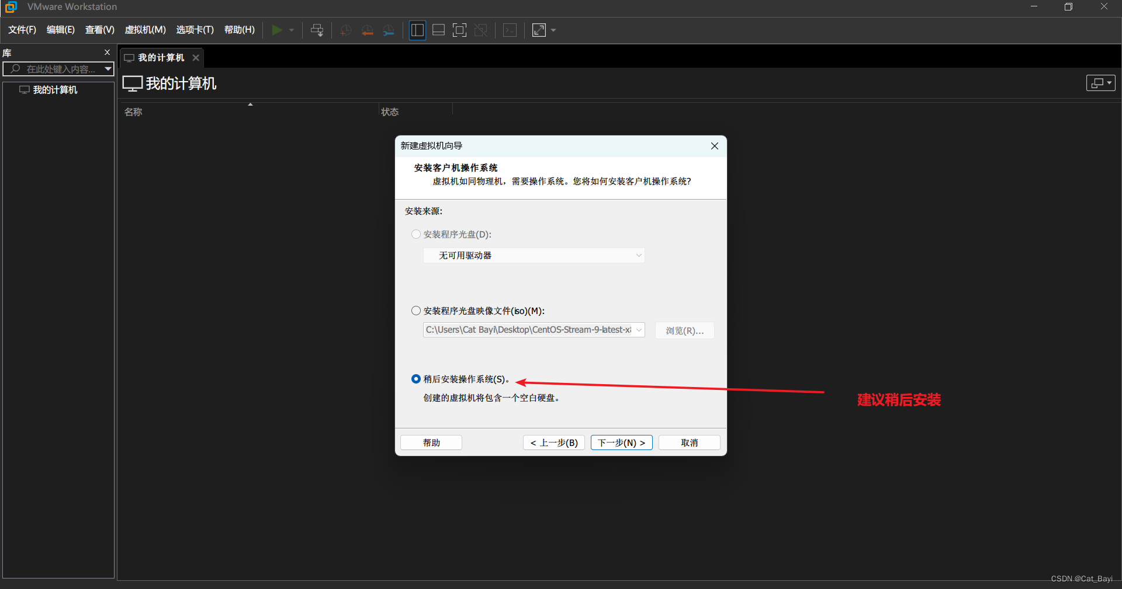Image resolution: width=1122 pixels, height=589 pixels.
Task: Minimize the VMware Workstation window
Action: [x=1034, y=7]
